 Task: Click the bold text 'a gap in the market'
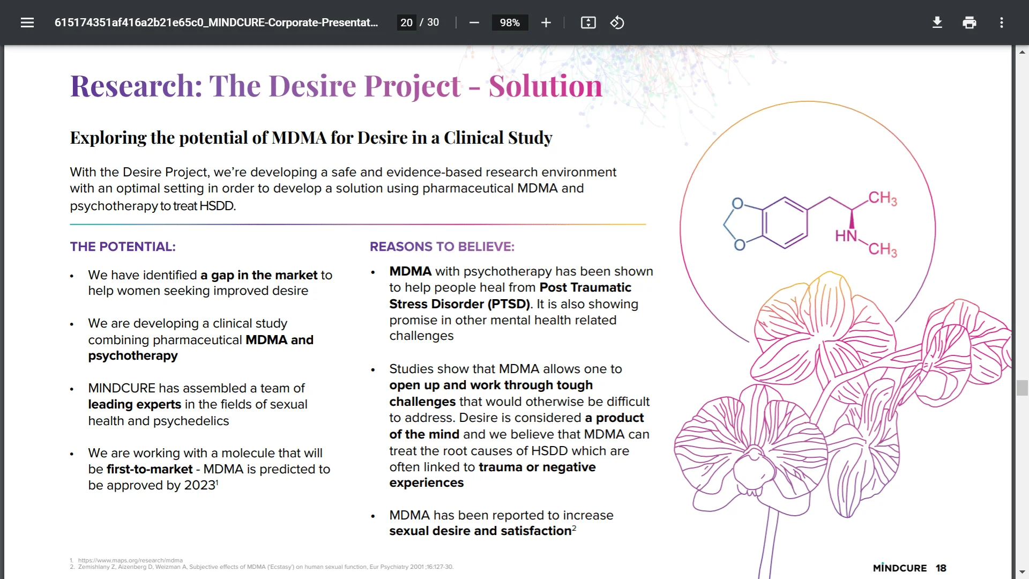[x=259, y=275]
